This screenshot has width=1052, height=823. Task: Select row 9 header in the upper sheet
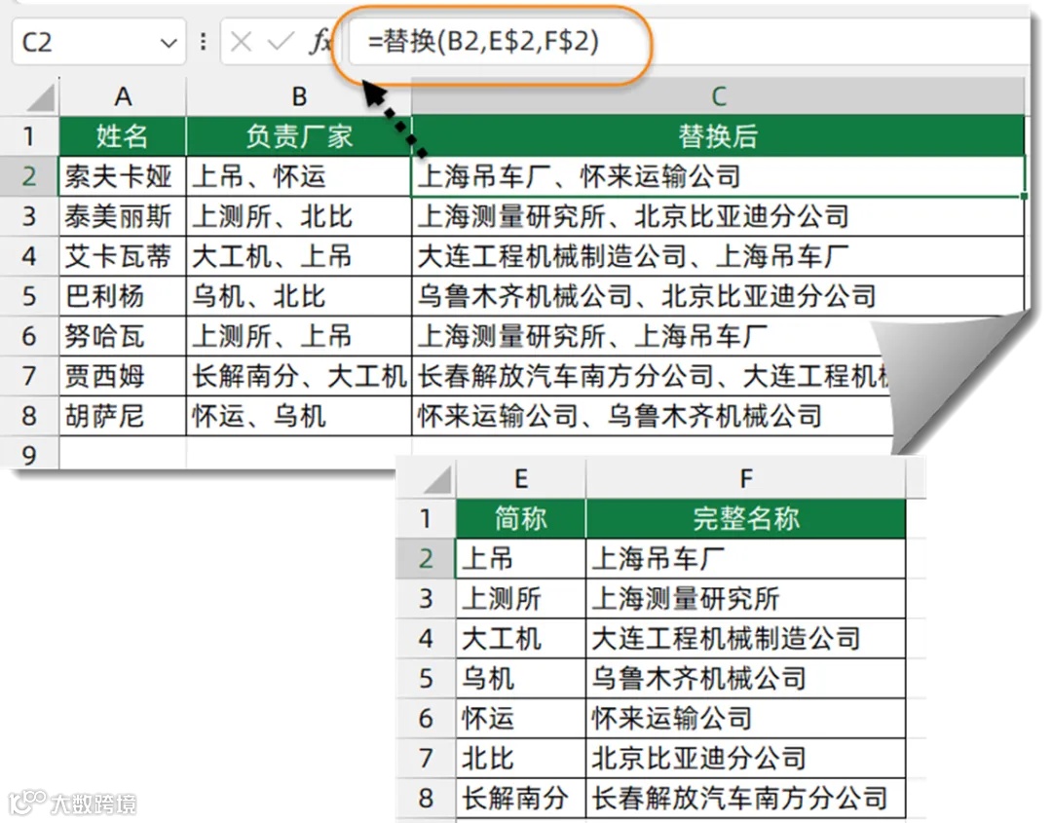29,455
